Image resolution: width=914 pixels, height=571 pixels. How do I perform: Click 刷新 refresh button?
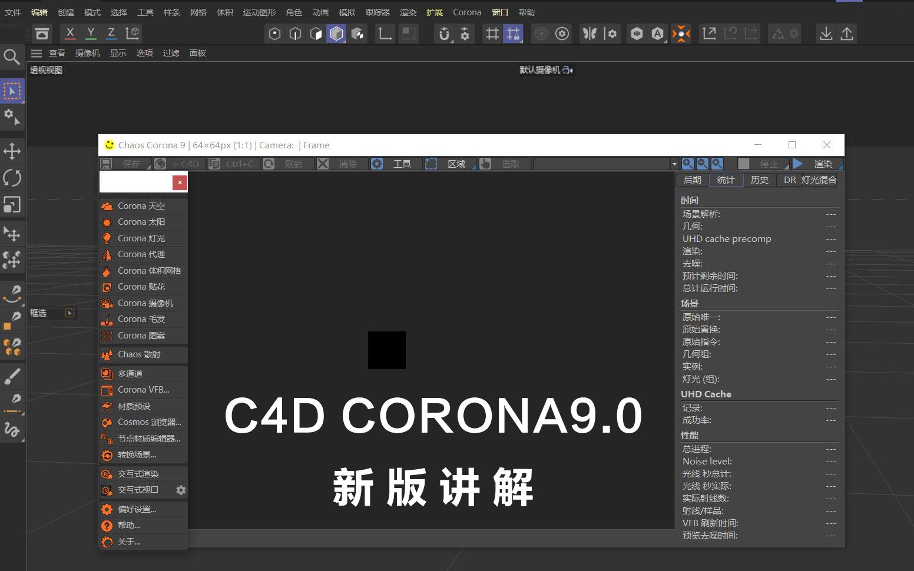(x=287, y=164)
